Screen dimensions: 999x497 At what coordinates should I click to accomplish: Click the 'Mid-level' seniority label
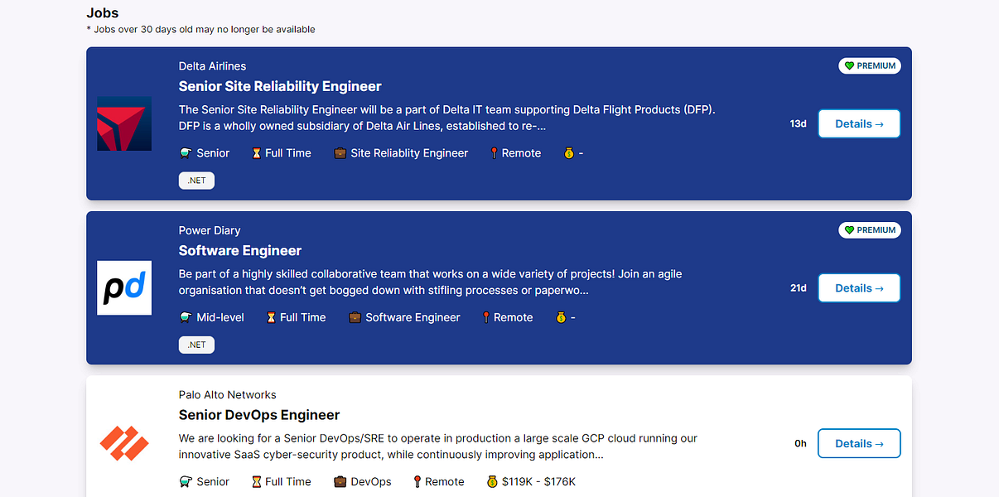point(220,317)
